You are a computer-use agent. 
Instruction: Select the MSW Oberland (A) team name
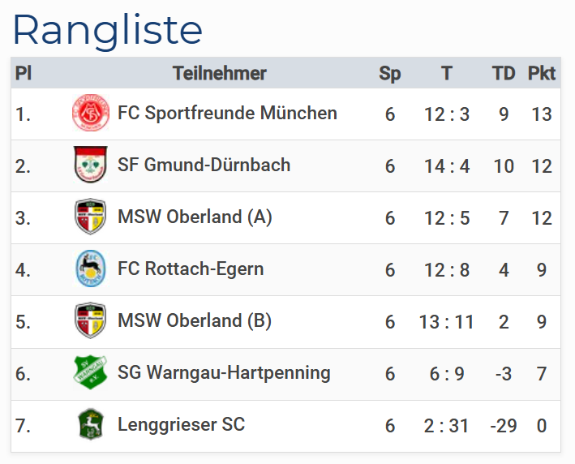coord(195,217)
